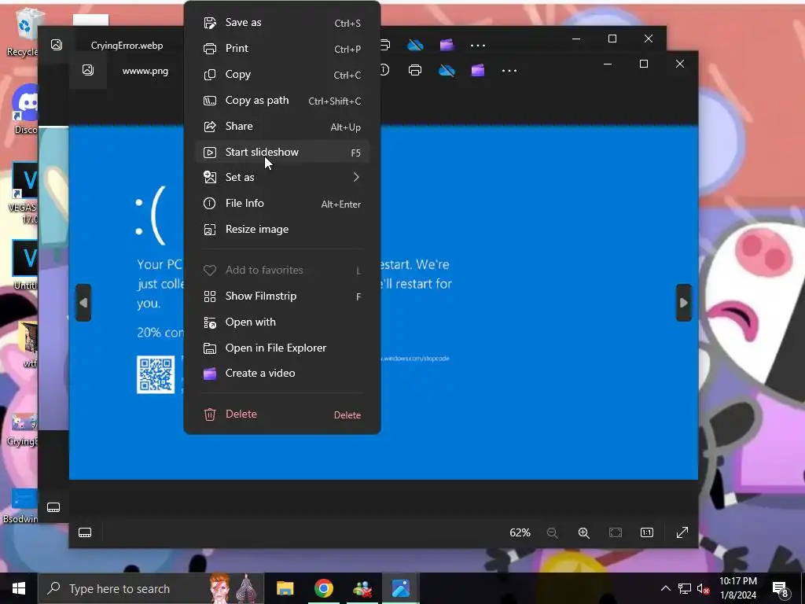
Task: Click print icon in wwww.png window toolbar
Action: pyautogui.click(x=415, y=70)
